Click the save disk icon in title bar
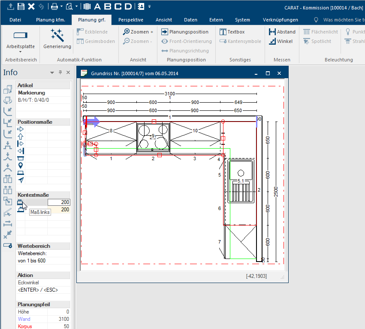The image size is (365, 329). 21,6
